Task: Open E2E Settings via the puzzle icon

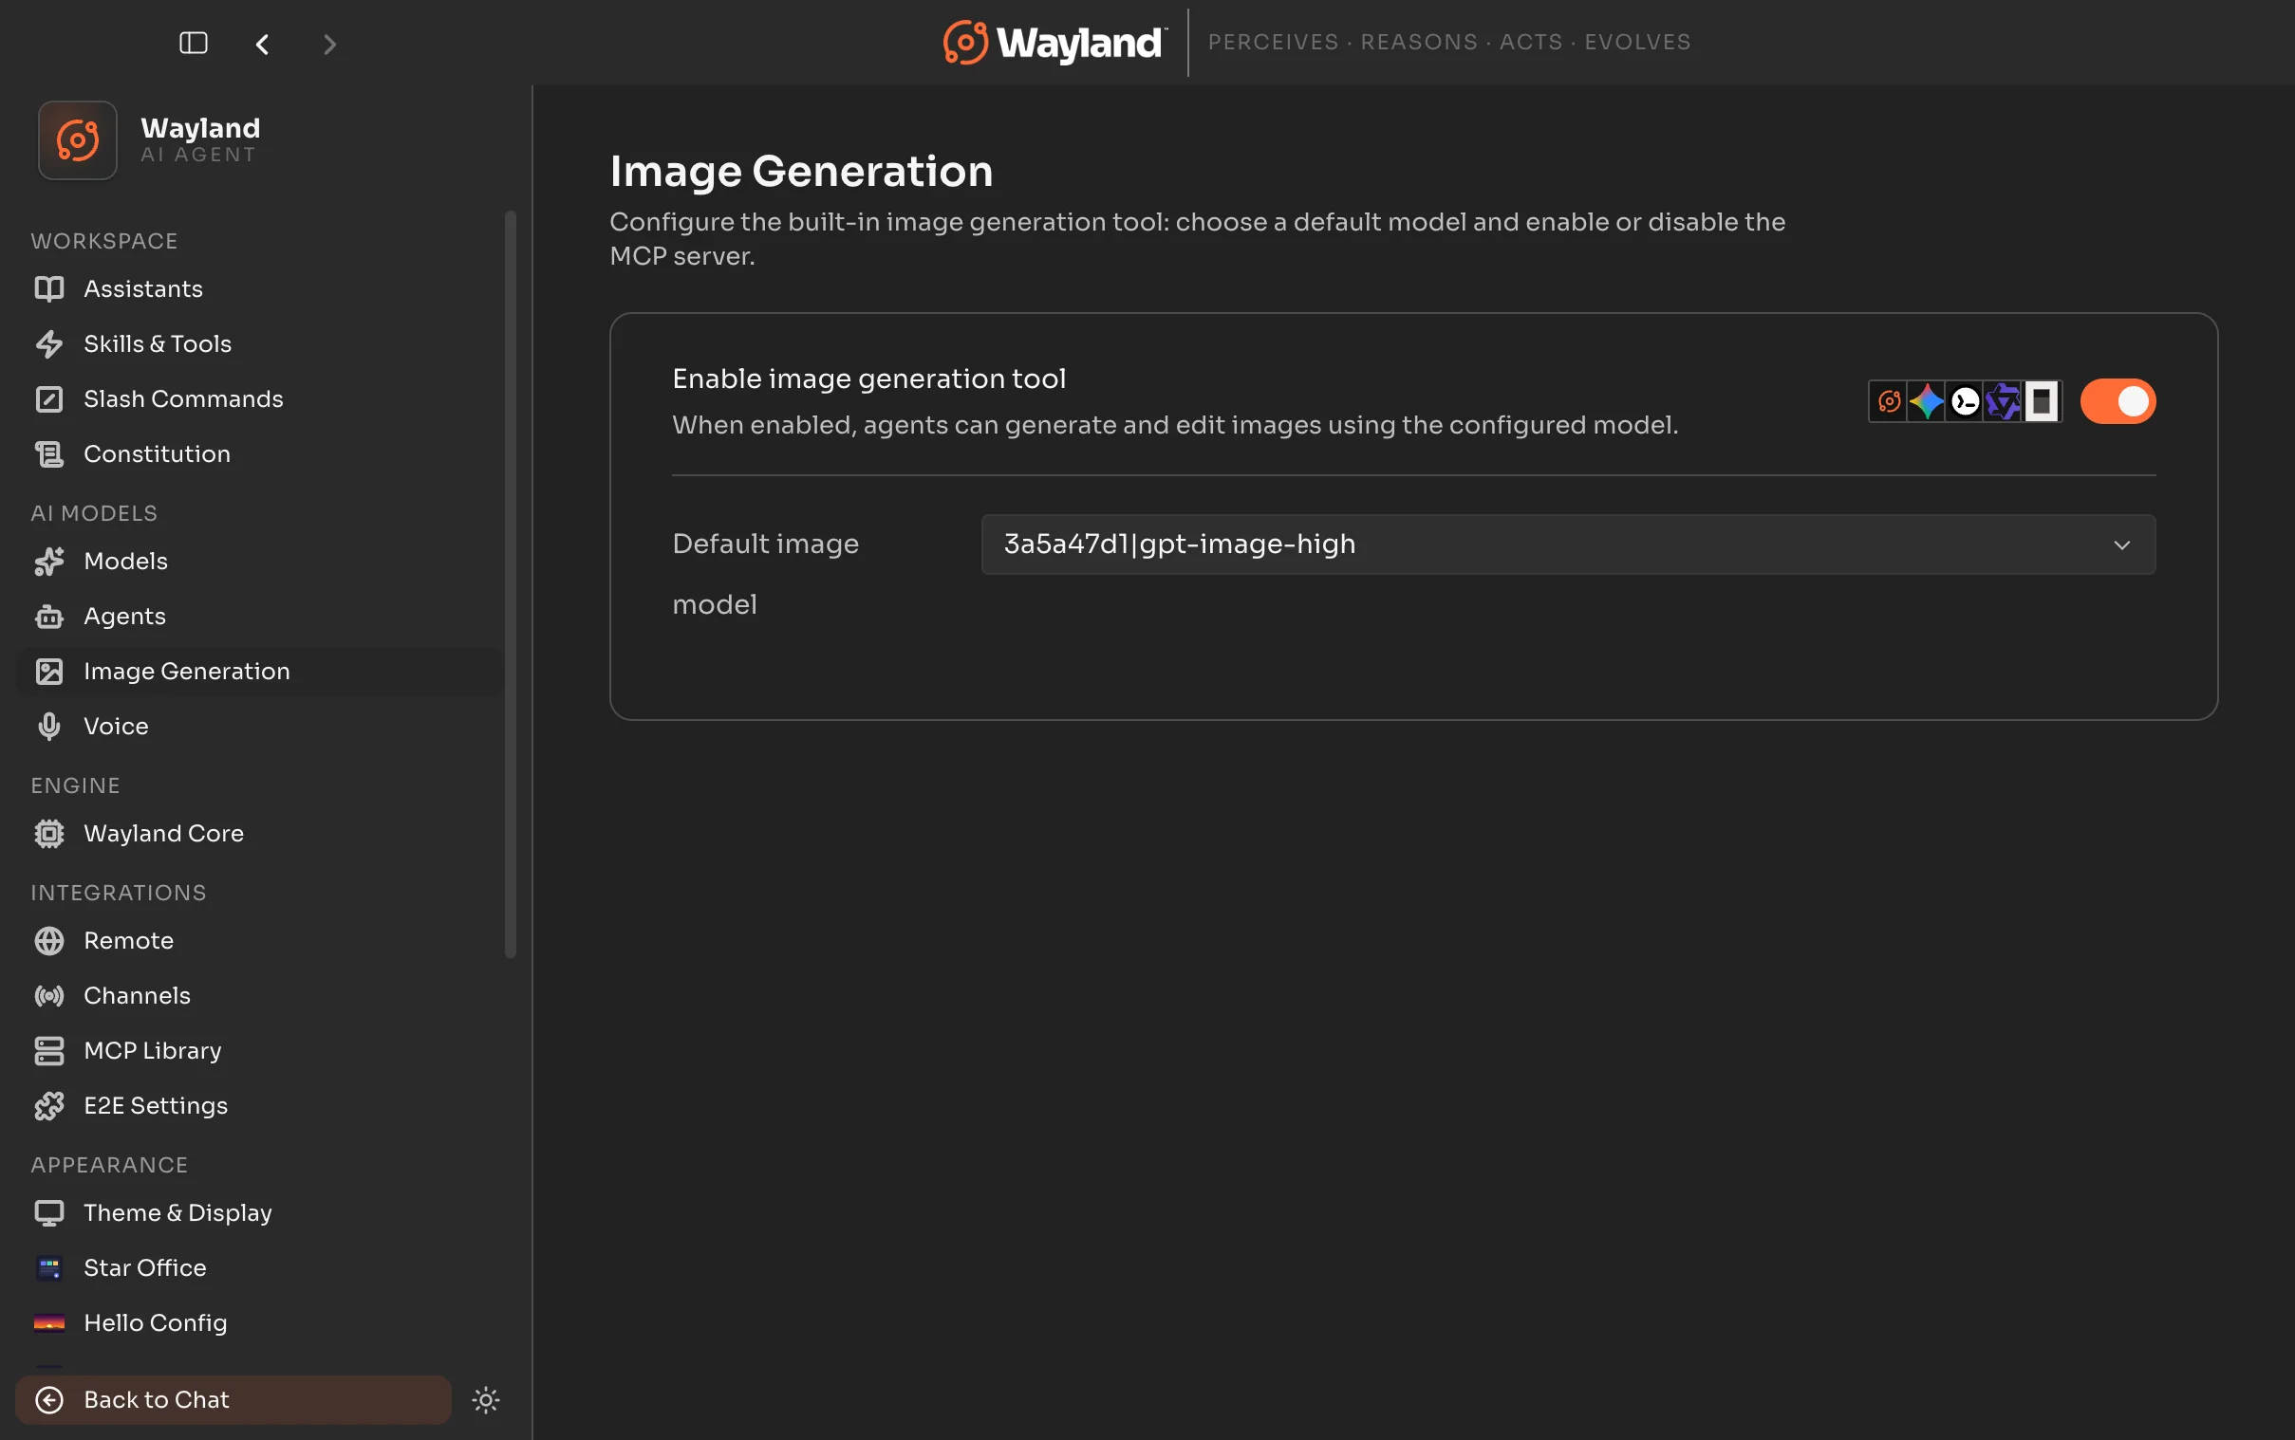Action: pos(48,1106)
